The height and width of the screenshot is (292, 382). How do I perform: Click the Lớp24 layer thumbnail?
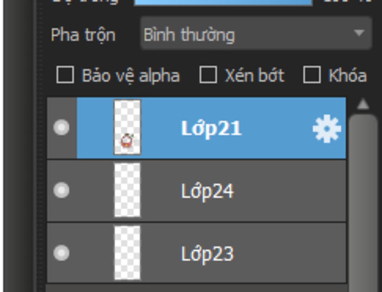click(127, 190)
